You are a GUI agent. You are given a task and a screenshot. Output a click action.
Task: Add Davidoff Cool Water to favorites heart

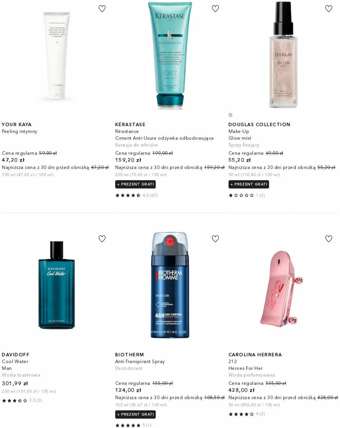pyautogui.click(x=102, y=239)
